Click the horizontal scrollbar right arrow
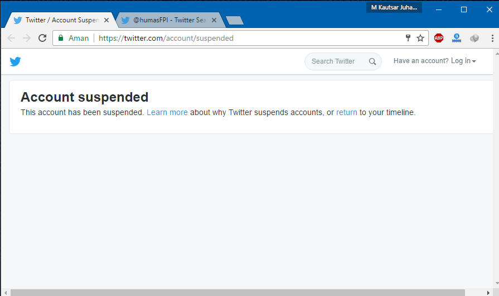Viewport: 499px width, 296px height. [488, 293]
